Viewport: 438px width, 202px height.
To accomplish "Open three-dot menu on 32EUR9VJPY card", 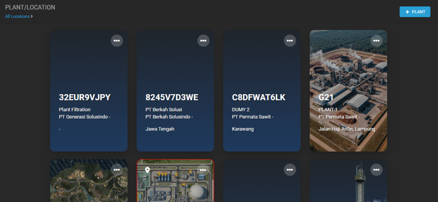I will pos(117,41).
